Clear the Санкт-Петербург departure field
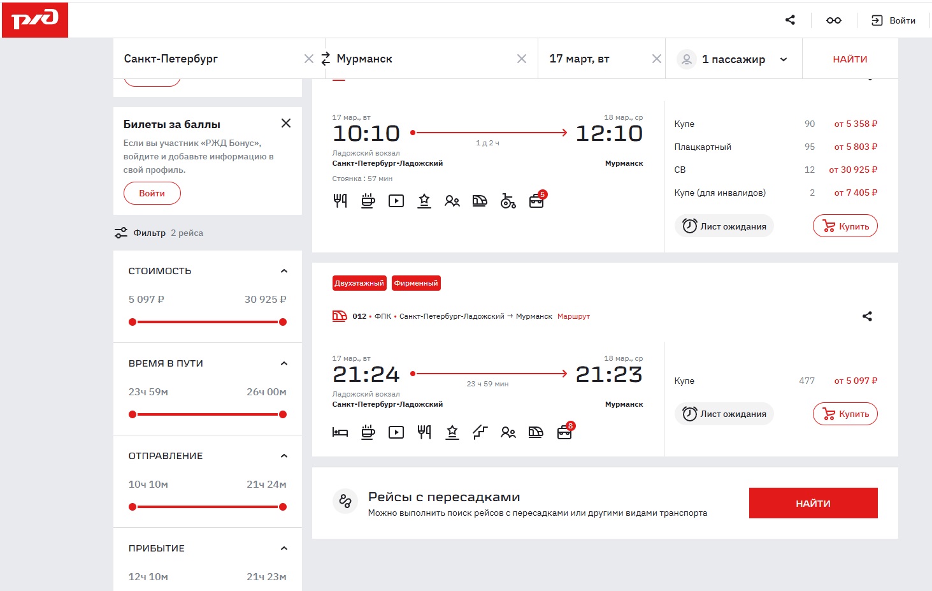The image size is (932, 591). coord(309,59)
